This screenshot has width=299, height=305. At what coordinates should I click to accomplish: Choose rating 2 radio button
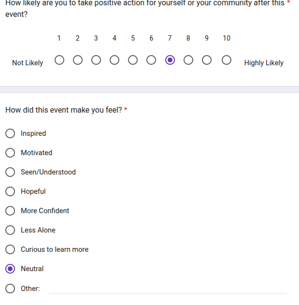click(78, 60)
